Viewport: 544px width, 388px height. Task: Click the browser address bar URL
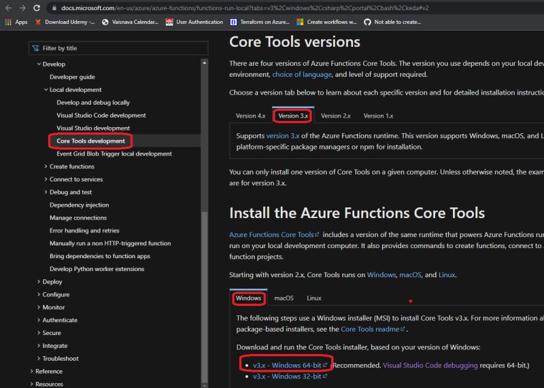point(245,7)
